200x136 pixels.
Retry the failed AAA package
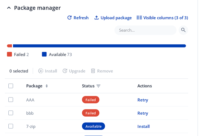[143, 100]
